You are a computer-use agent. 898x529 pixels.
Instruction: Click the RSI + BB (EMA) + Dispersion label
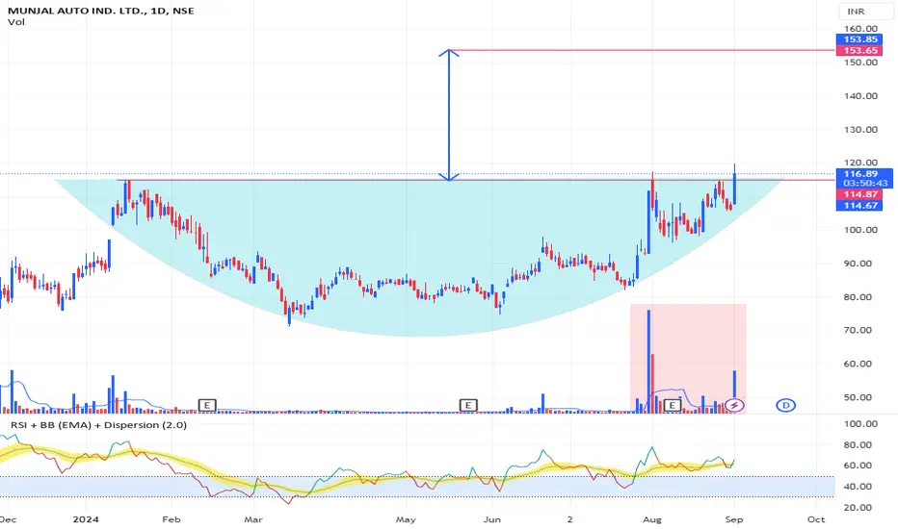click(x=98, y=425)
